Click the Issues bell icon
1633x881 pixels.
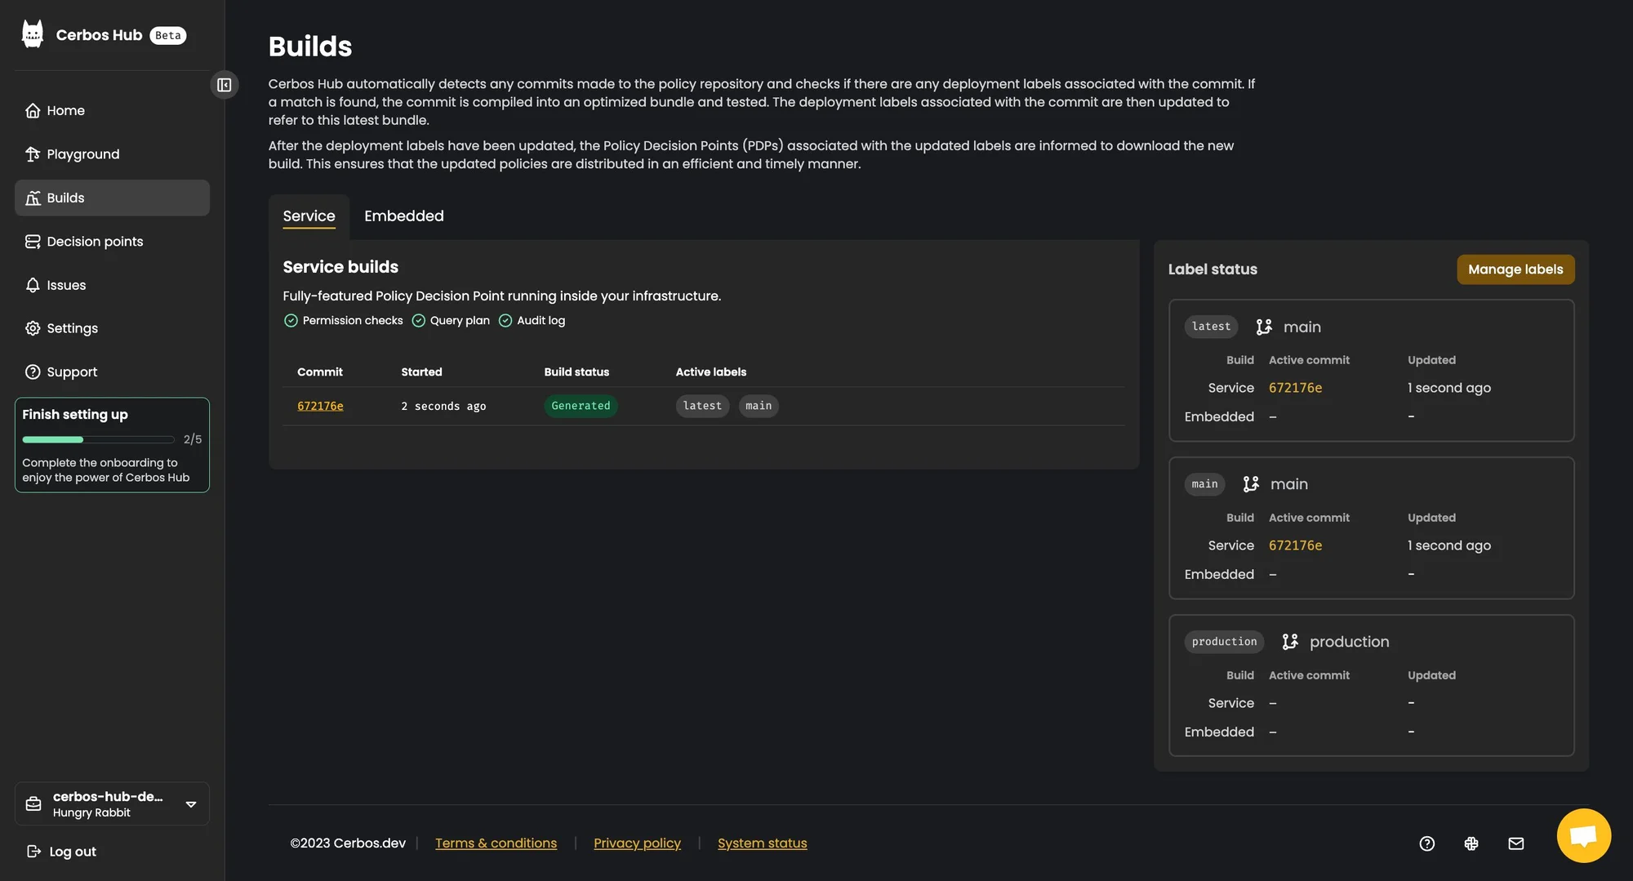[33, 285]
